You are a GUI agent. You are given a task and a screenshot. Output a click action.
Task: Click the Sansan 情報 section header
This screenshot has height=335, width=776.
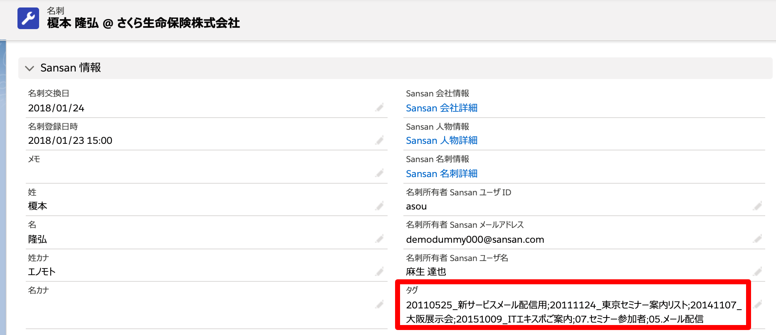pos(71,68)
